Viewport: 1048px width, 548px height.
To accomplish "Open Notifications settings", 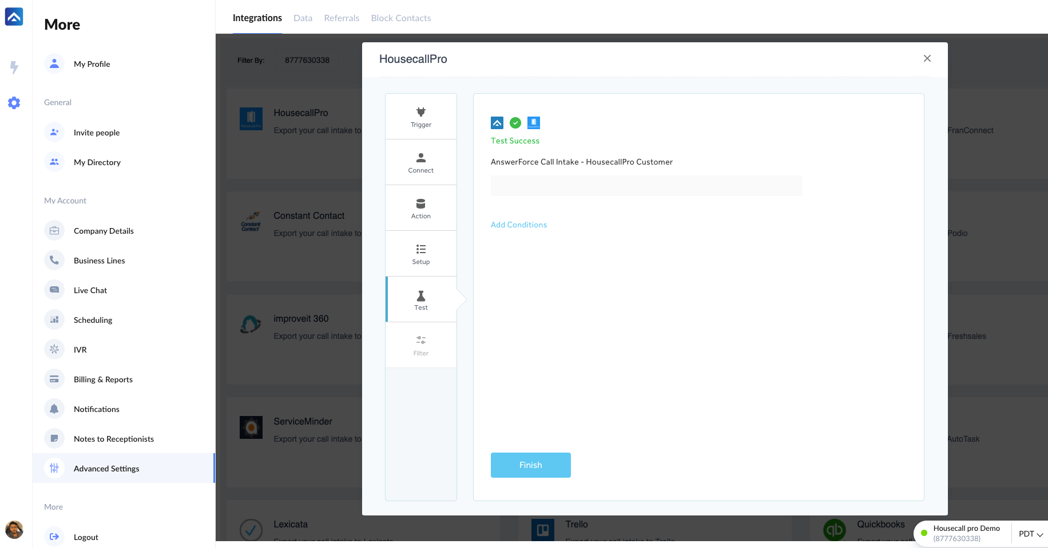I will click(97, 409).
